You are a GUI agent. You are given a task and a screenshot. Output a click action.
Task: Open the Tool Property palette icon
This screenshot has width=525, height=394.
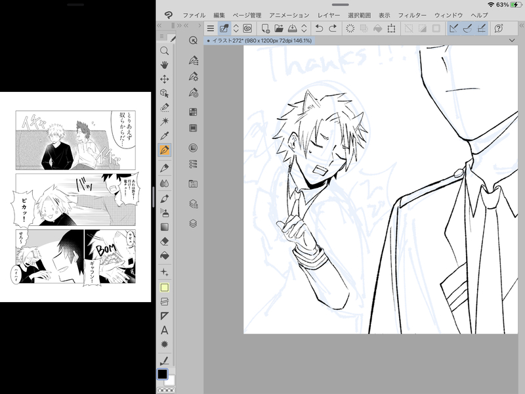(x=193, y=77)
